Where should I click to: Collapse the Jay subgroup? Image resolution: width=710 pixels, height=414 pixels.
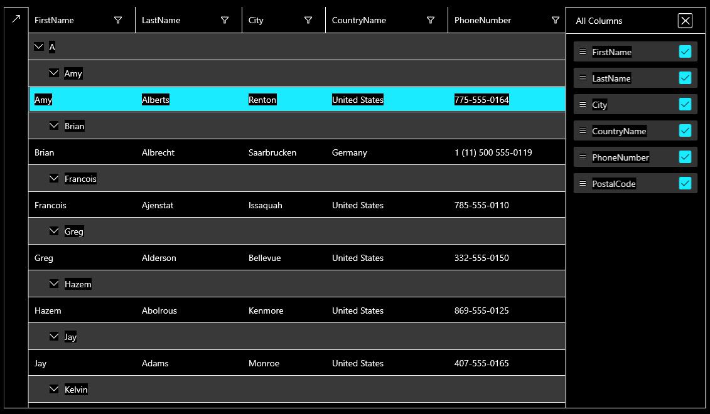(x=54, y=336)
